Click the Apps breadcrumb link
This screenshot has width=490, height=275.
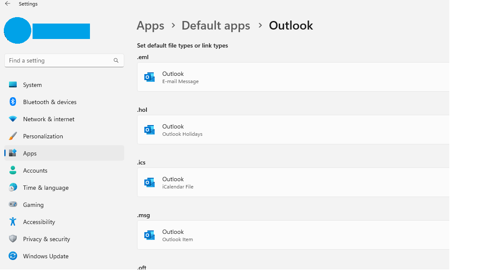[150, 26]
